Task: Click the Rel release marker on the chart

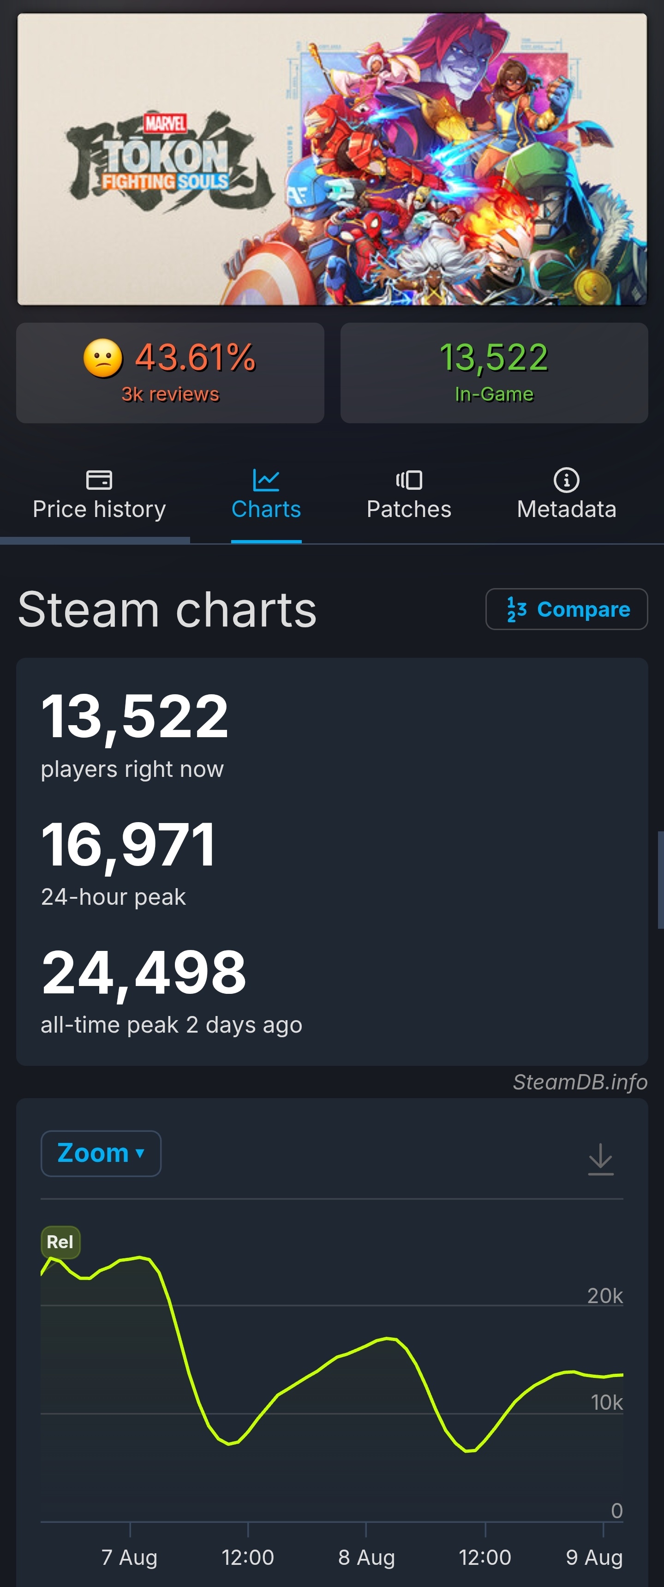Action: coord(60,1242)
